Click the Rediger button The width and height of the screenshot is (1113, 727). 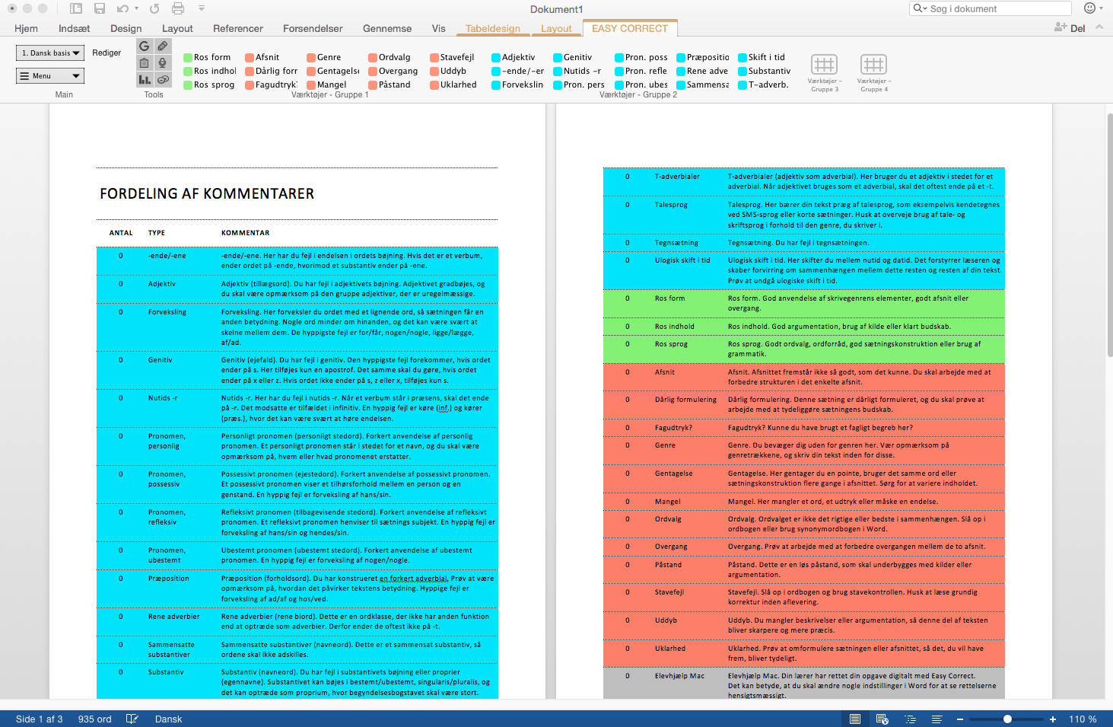107,53
